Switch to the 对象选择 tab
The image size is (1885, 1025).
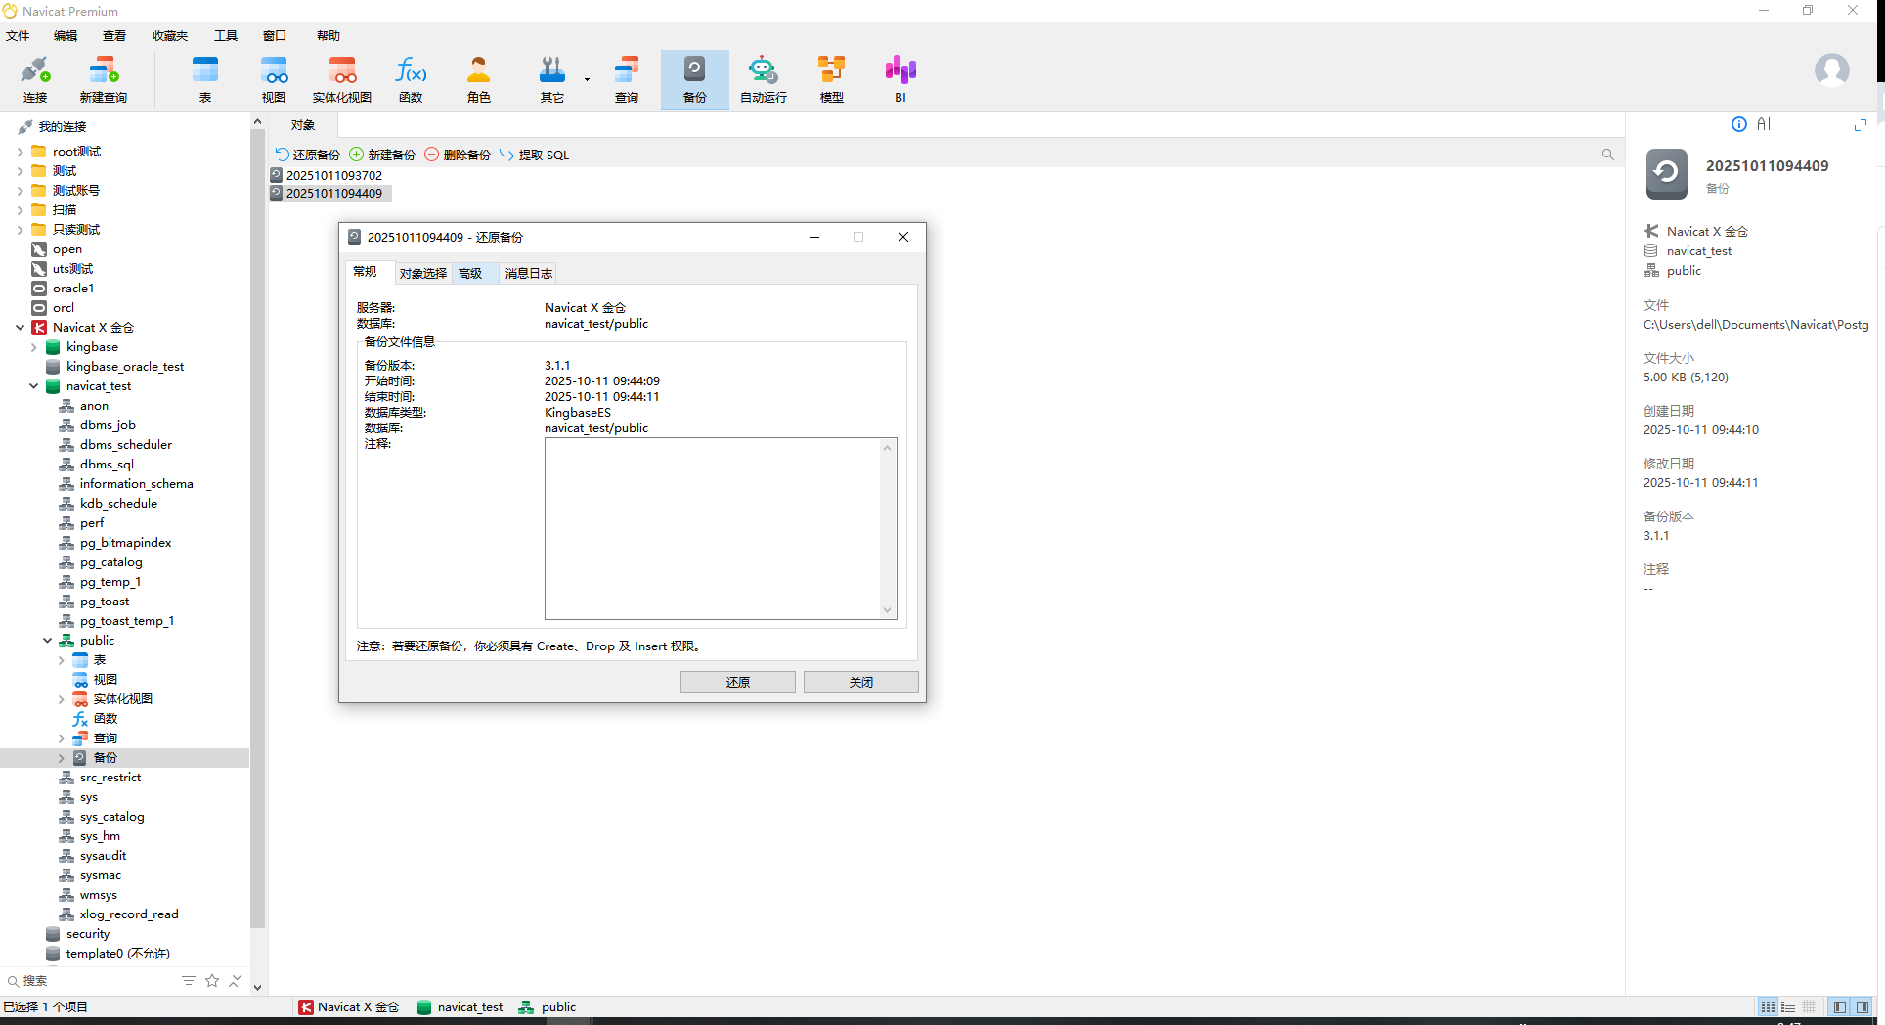point(423,273)
